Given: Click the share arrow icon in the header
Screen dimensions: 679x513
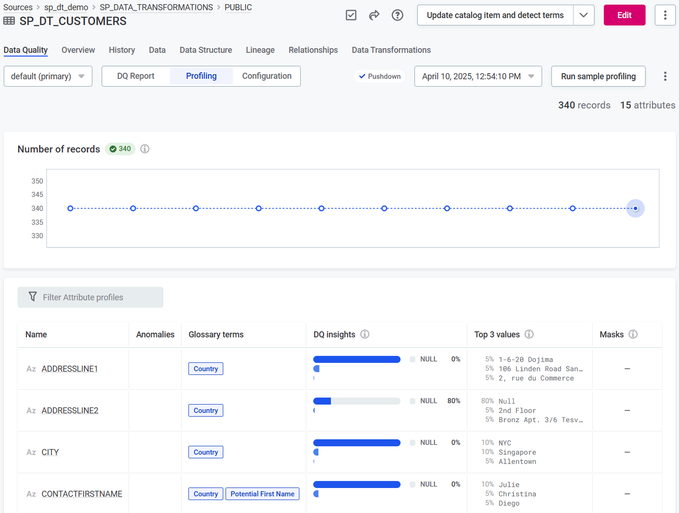Looking at the screenshot, I should 374,15.
